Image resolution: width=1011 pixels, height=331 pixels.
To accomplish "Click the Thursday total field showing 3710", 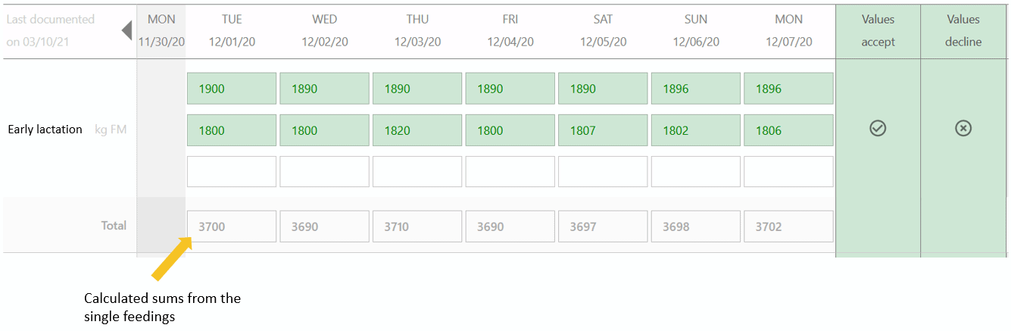I will coord(417,226).
